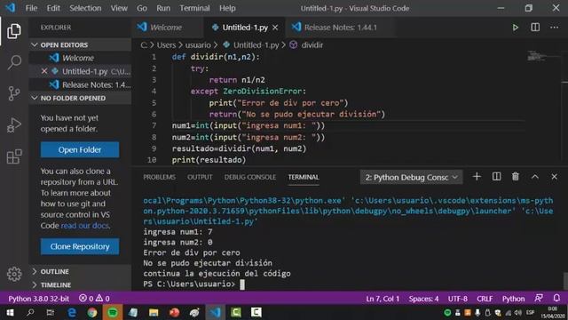Open the View menu
568x320 pixels.
[x=119, y=8]
